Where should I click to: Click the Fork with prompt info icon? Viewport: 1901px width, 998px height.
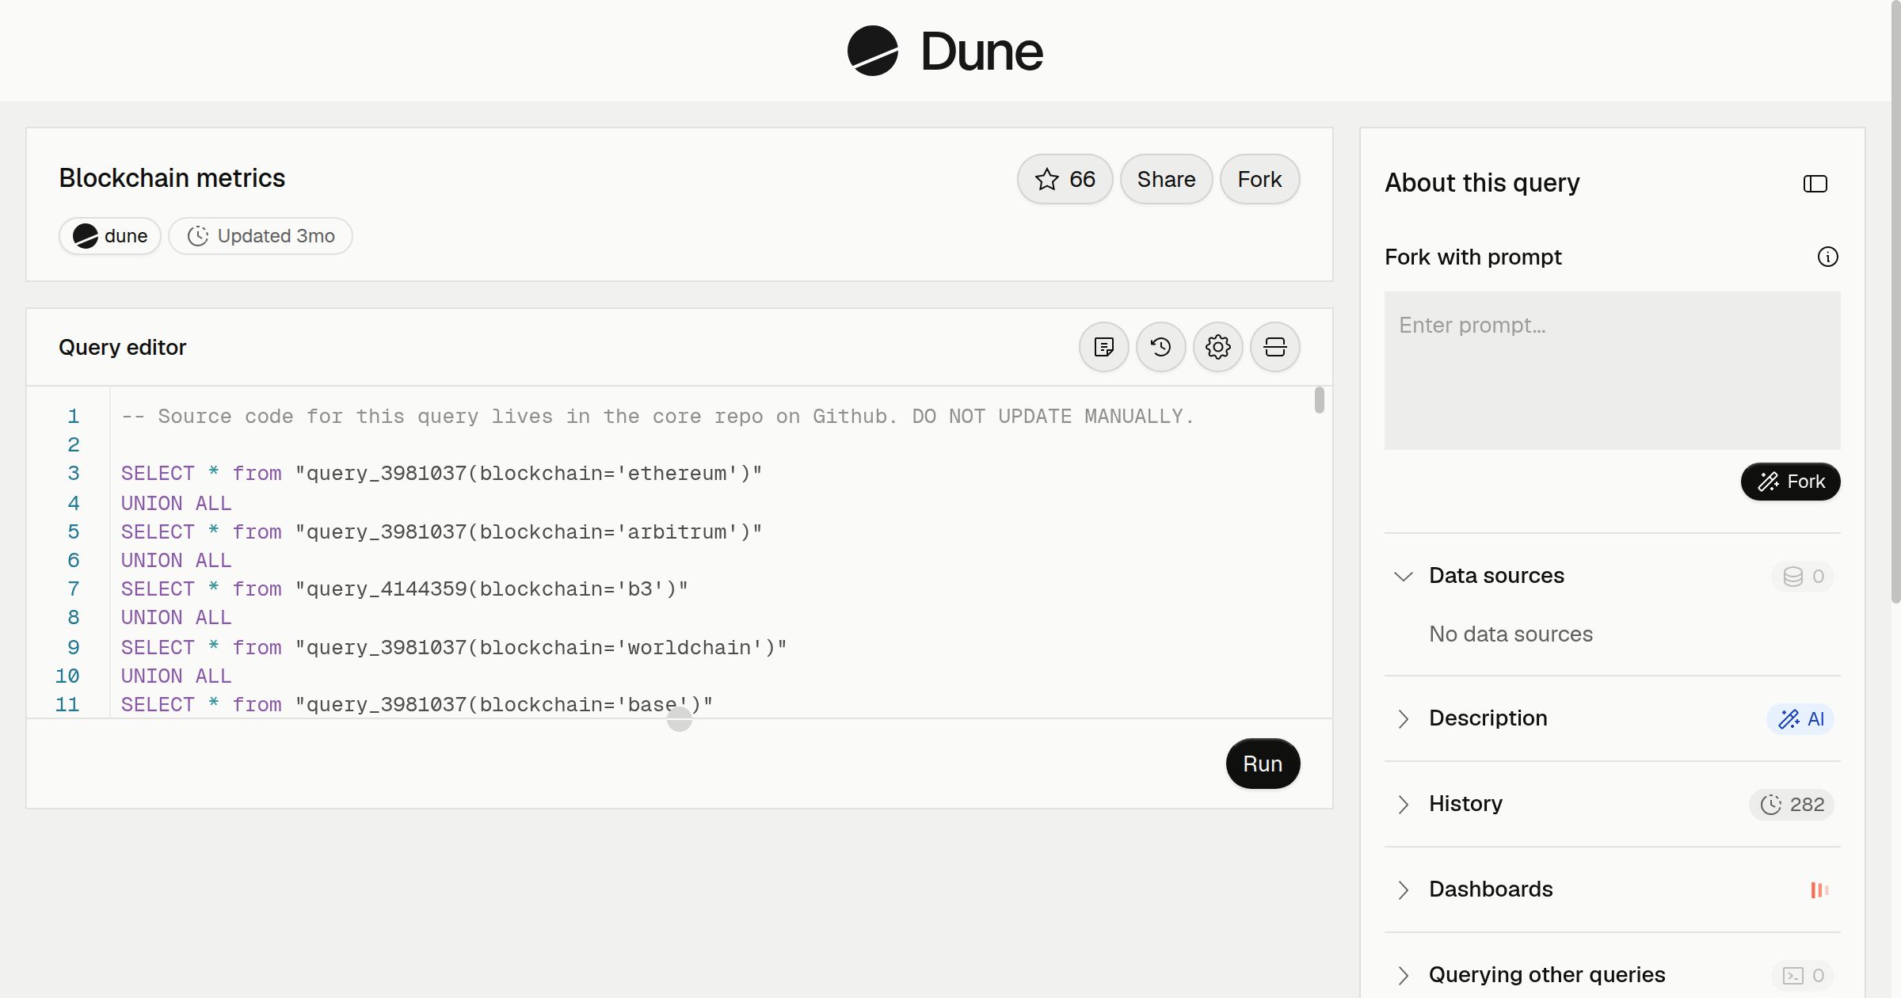point(1828,257)
